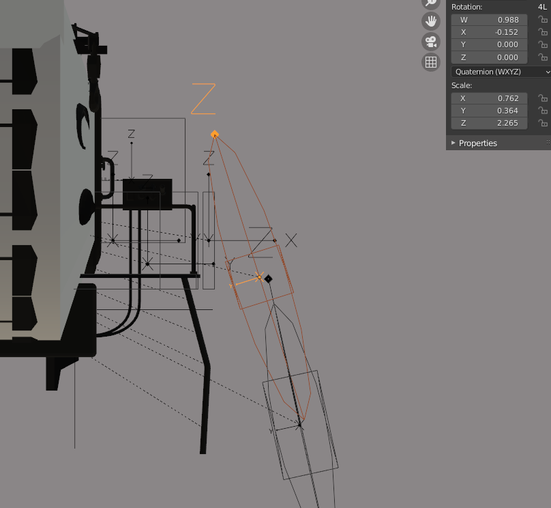Viewport: 551px width, 508px height.
Task: Edit the Scale Z field showing 2.265
Action: [x=489, y=123]
